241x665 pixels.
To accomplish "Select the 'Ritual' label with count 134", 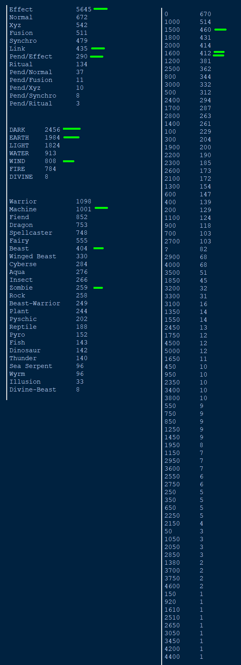I will pyautogui.click(x=21, y=64).
